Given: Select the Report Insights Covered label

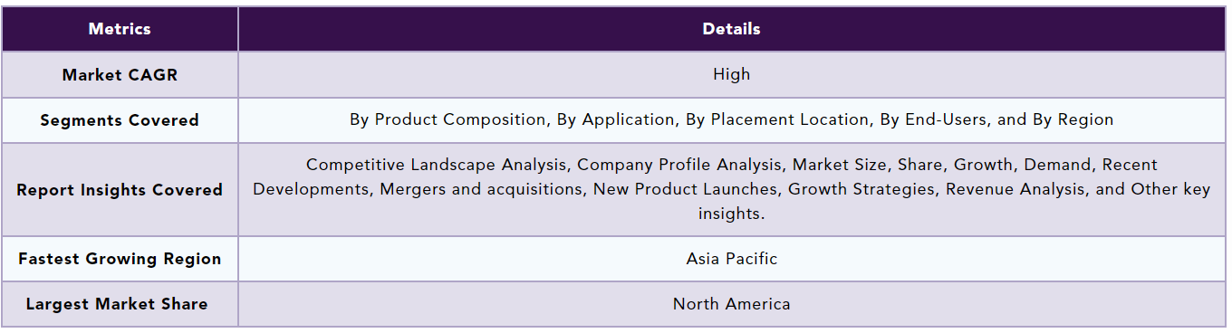Looking at the screenshot, I should coord(120,190).
